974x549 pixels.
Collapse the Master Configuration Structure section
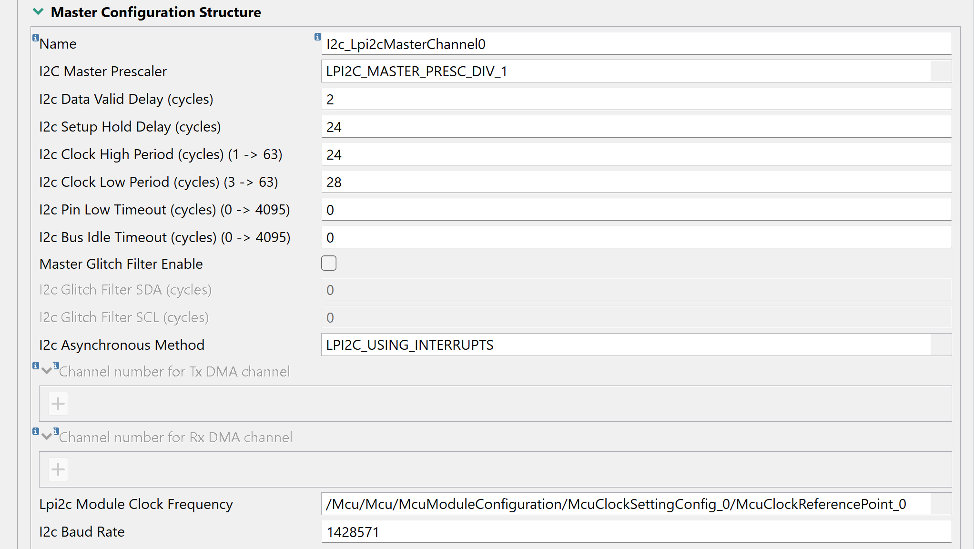pos(38,12)
